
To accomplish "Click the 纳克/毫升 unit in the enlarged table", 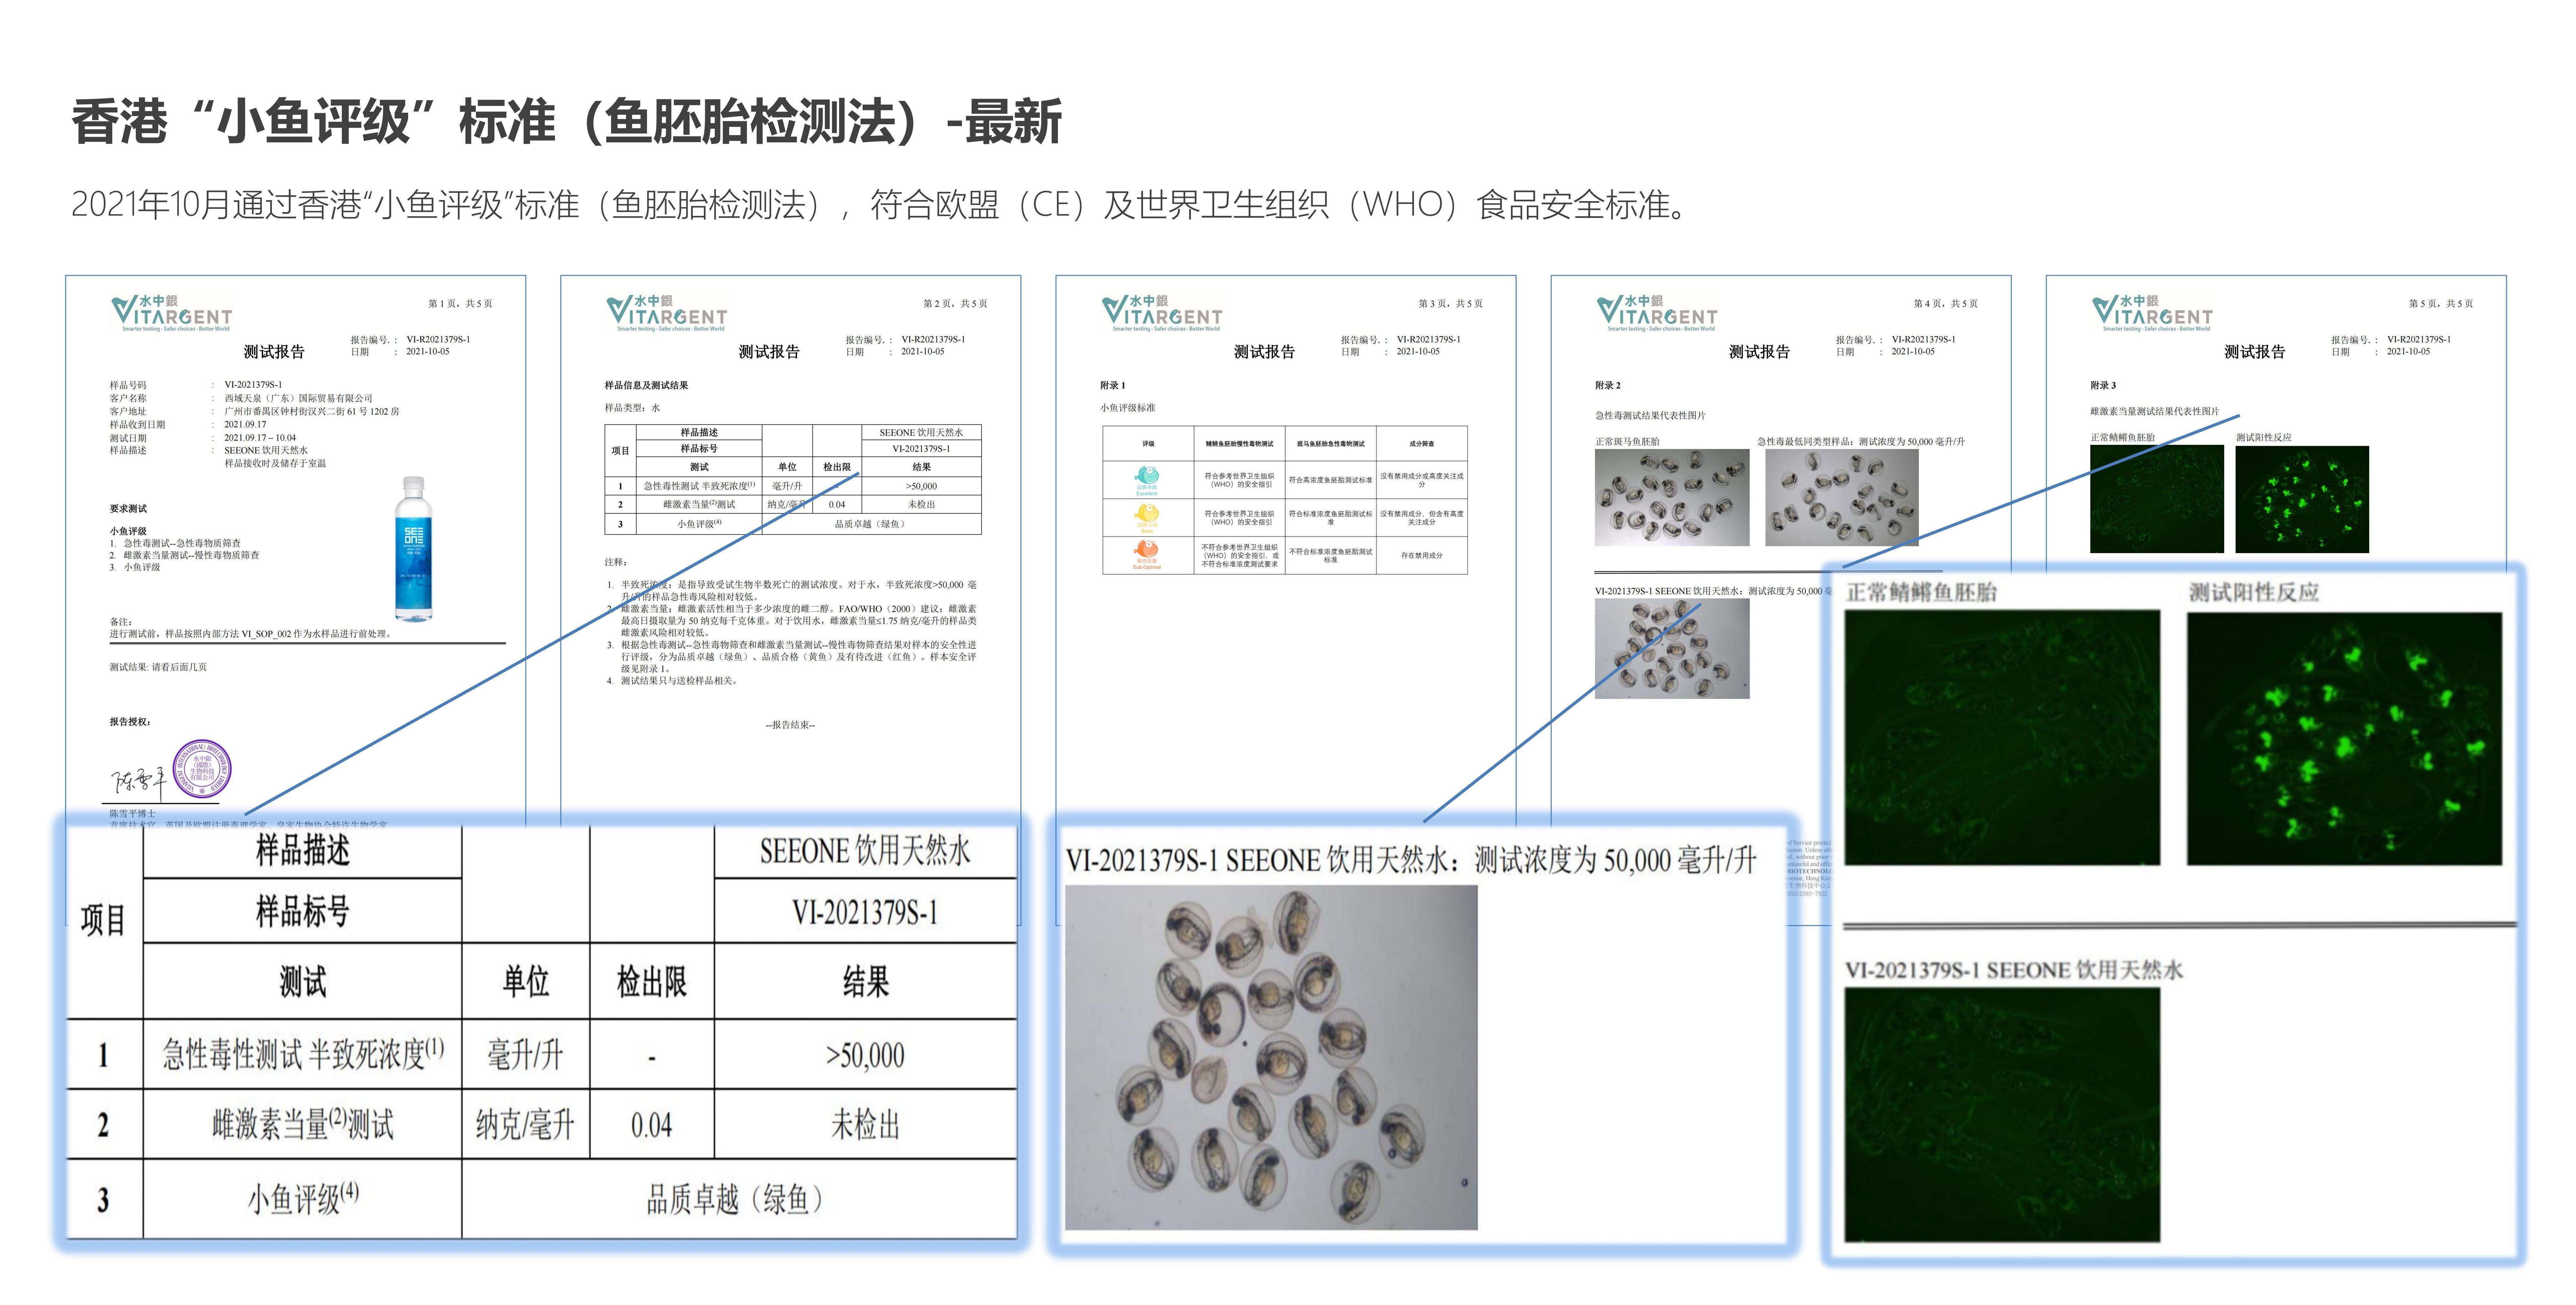I will coord(525,1125).
